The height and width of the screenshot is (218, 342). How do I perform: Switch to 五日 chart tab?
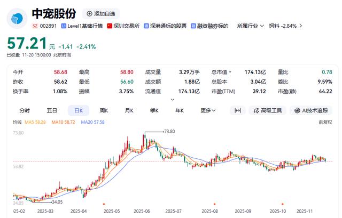pos(52,110)
